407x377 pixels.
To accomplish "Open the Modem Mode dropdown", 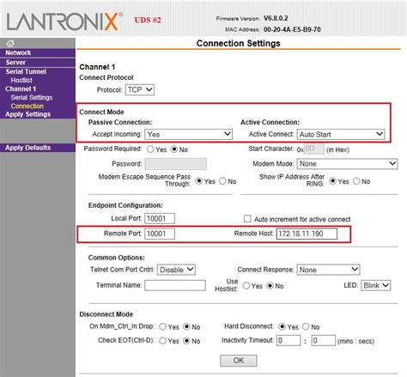I will click(x=347, y=164).
